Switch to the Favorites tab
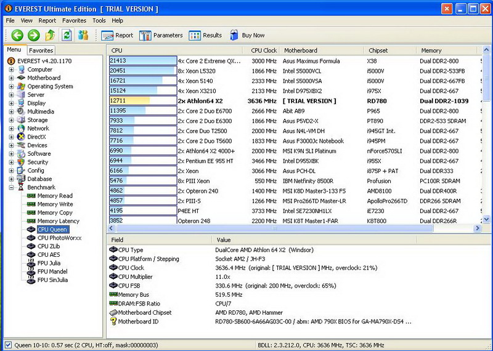Image resolution: width=493 pixels, height=351 pixels. 41,50
